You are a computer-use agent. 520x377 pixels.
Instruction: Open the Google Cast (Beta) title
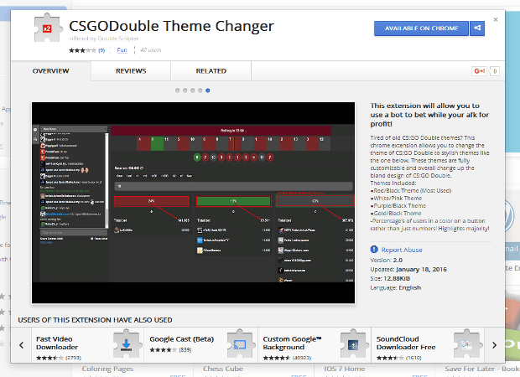pyautogui.click(x=182, y=339)
